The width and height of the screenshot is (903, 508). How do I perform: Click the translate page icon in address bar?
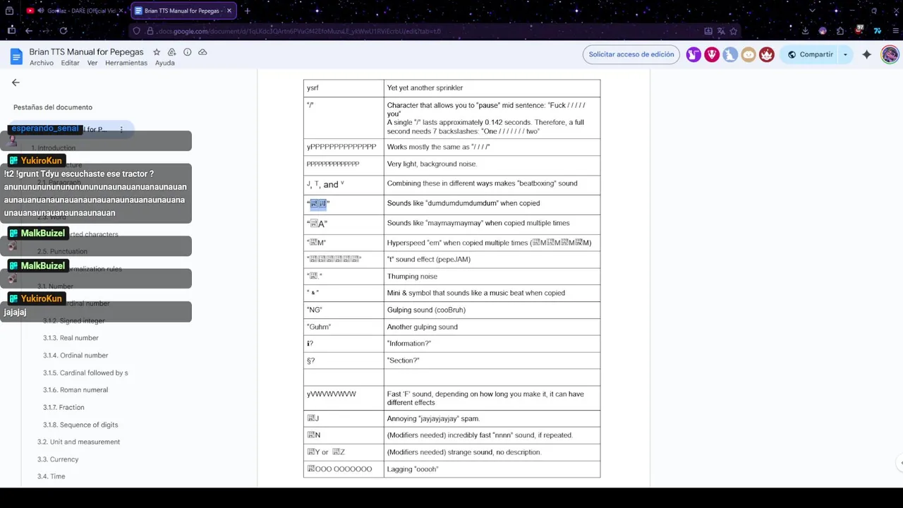[721, 31]
